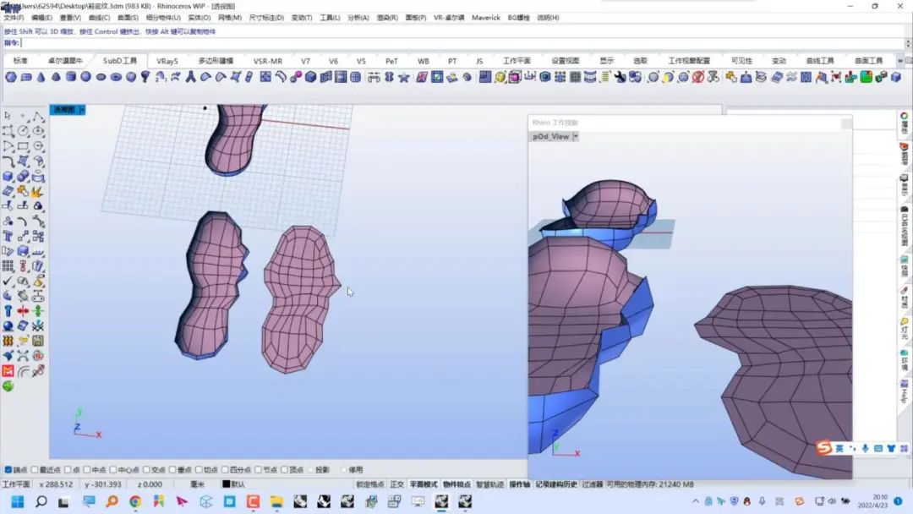The image size is (913, 514).
Task: Open the 毫米 units field in status bar
Action: 197,484
